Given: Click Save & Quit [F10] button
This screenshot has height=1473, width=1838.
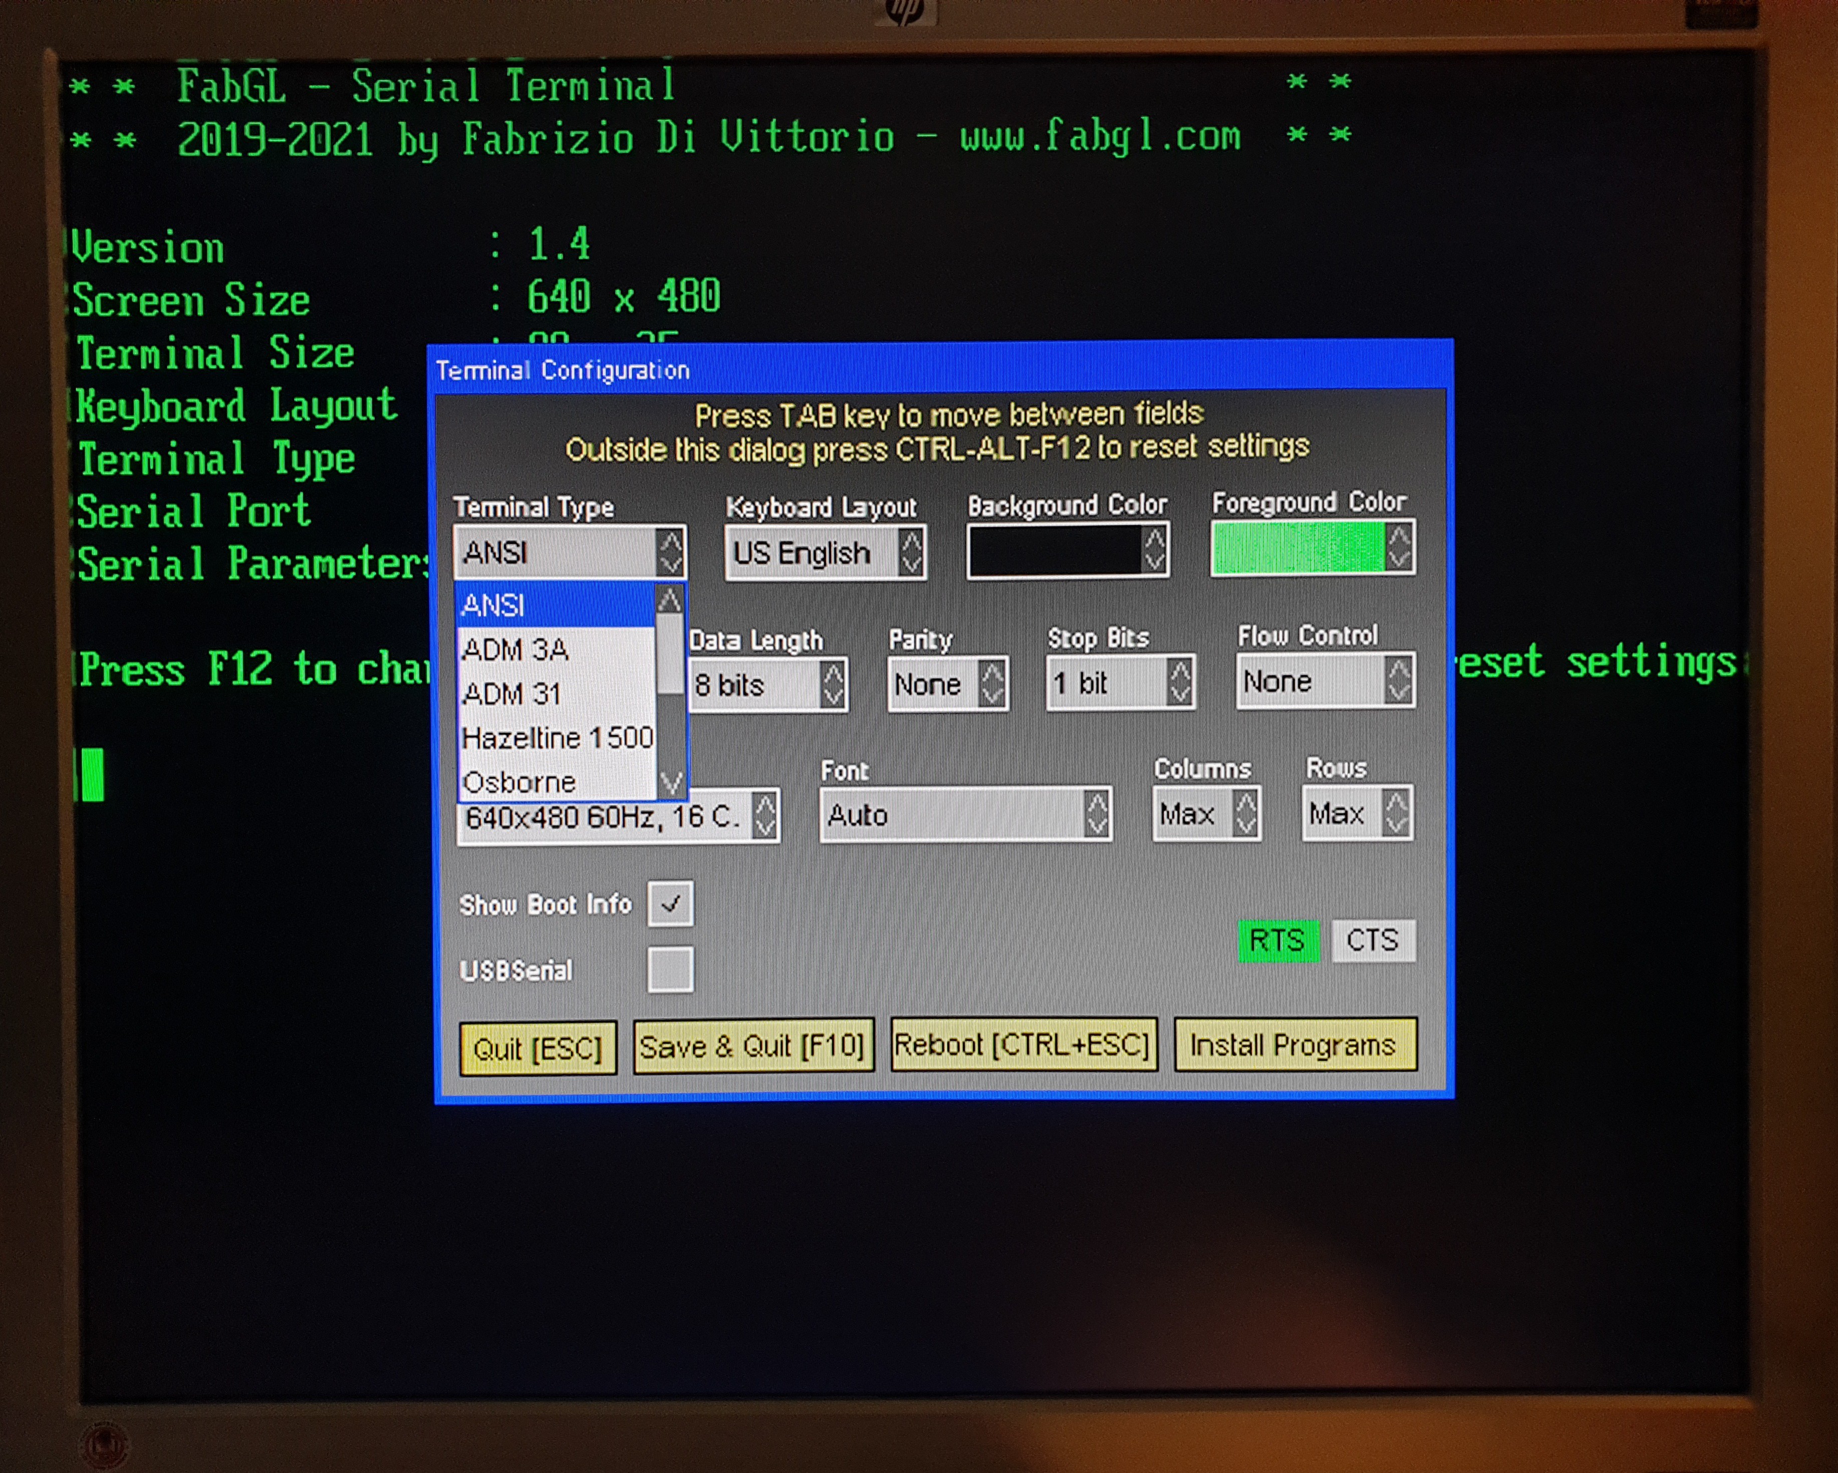Looking at the screenshot, I should click(x=753, y=1046).
